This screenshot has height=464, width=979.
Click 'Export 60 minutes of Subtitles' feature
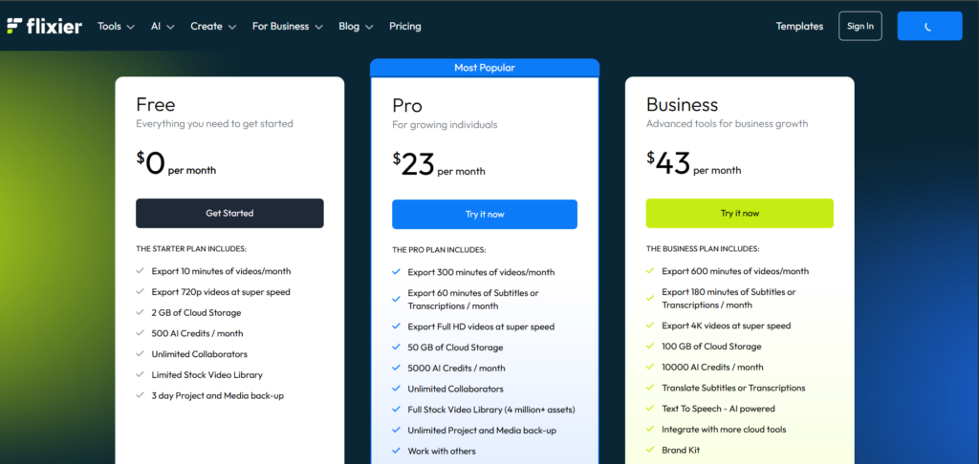473,300
